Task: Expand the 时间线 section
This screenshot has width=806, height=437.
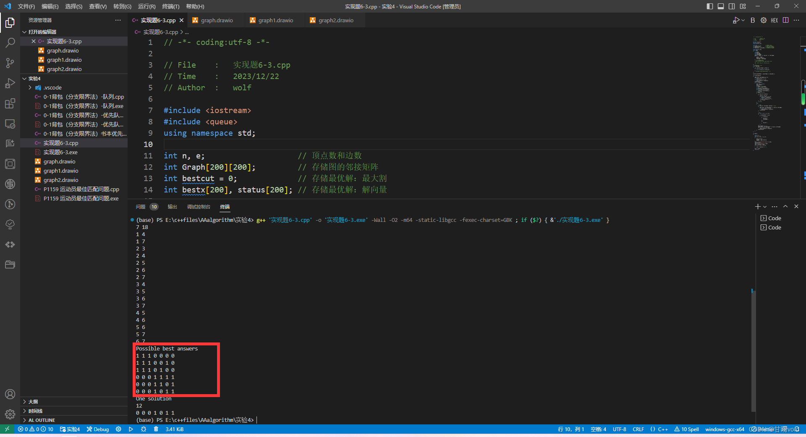Action: [74, 411]
